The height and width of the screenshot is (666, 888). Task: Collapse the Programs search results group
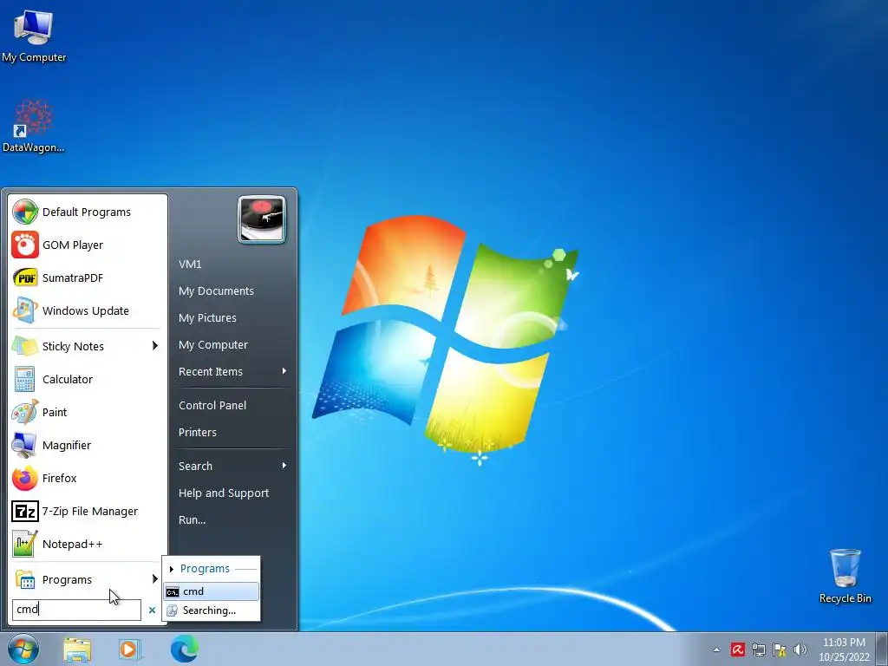point(171,569)
